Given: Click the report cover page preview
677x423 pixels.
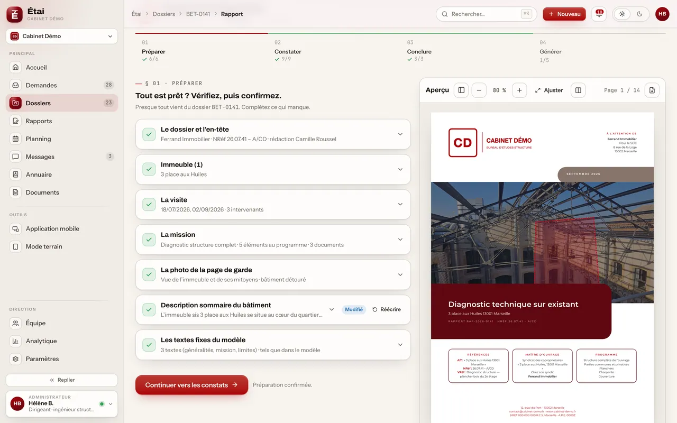Looking at the screenshot, I should [x=542, y=268].
